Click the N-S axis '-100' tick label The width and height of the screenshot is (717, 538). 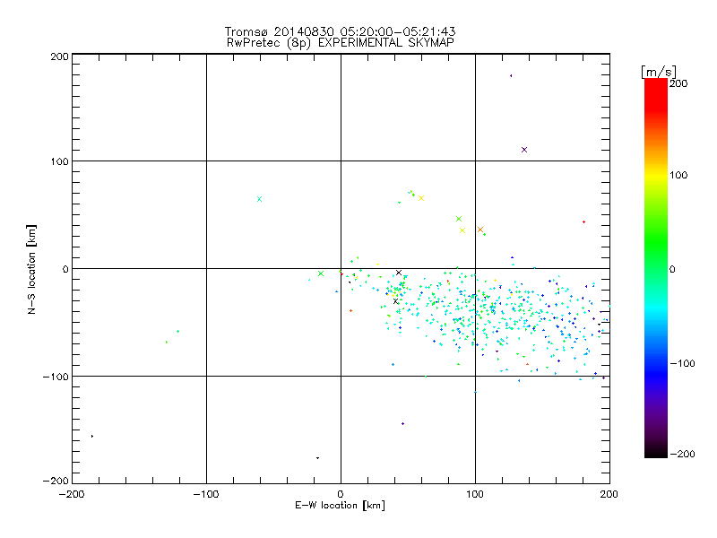click(56, 377)
